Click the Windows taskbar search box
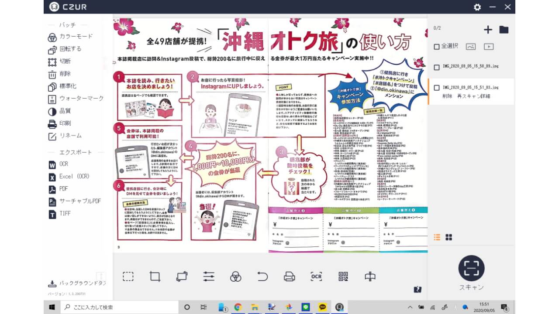Viewport: 559px width, 314px height. point(118,307)
